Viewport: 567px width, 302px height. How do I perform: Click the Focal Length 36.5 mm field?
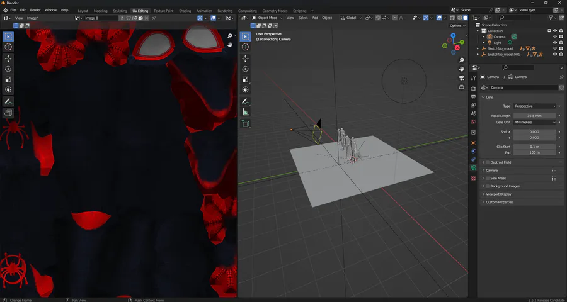pyautogui.click(x=534, y=116)
